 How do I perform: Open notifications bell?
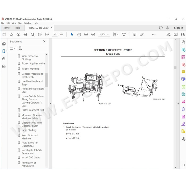click(x=167, y=28)
